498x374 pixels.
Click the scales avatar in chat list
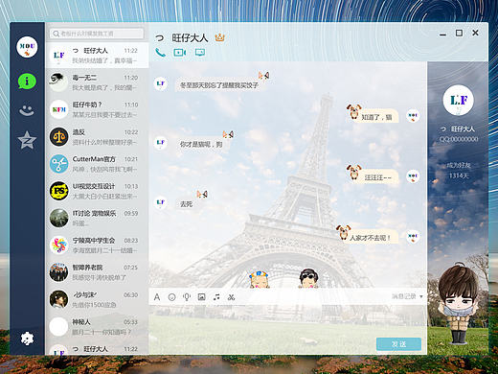[59, 137]
